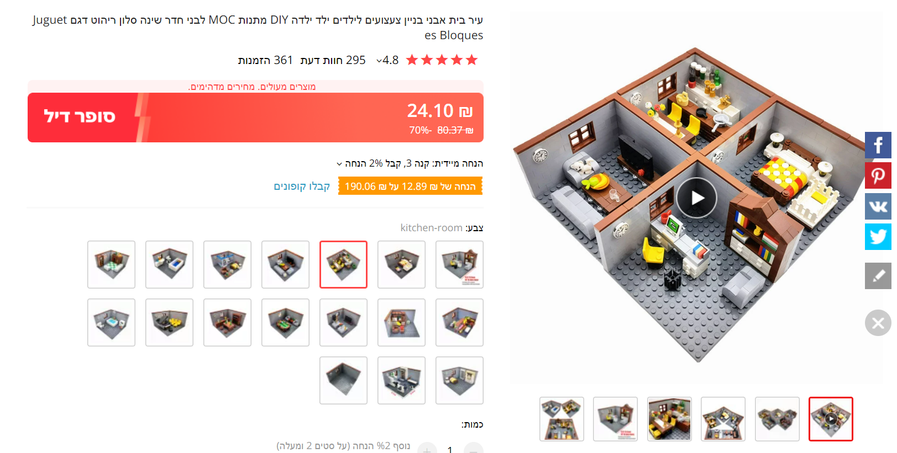Image resolution: width=897 pixels, height=453 pixels.
Task: View the first gallery thumbnail
Action: (562, 419)
